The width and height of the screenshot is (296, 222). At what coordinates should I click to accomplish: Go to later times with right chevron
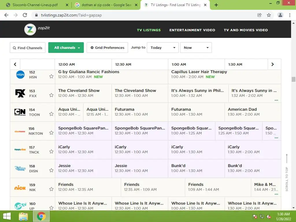tap(273, 64)
